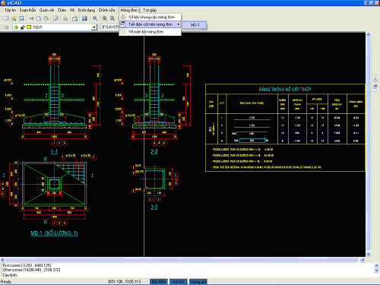380x285 pixels.
Task: Click the horizontal scrollbar track
Action: click(182, 260)
